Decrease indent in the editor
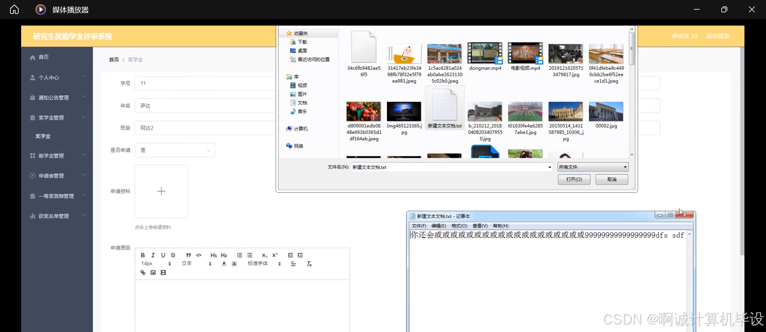 290,255
